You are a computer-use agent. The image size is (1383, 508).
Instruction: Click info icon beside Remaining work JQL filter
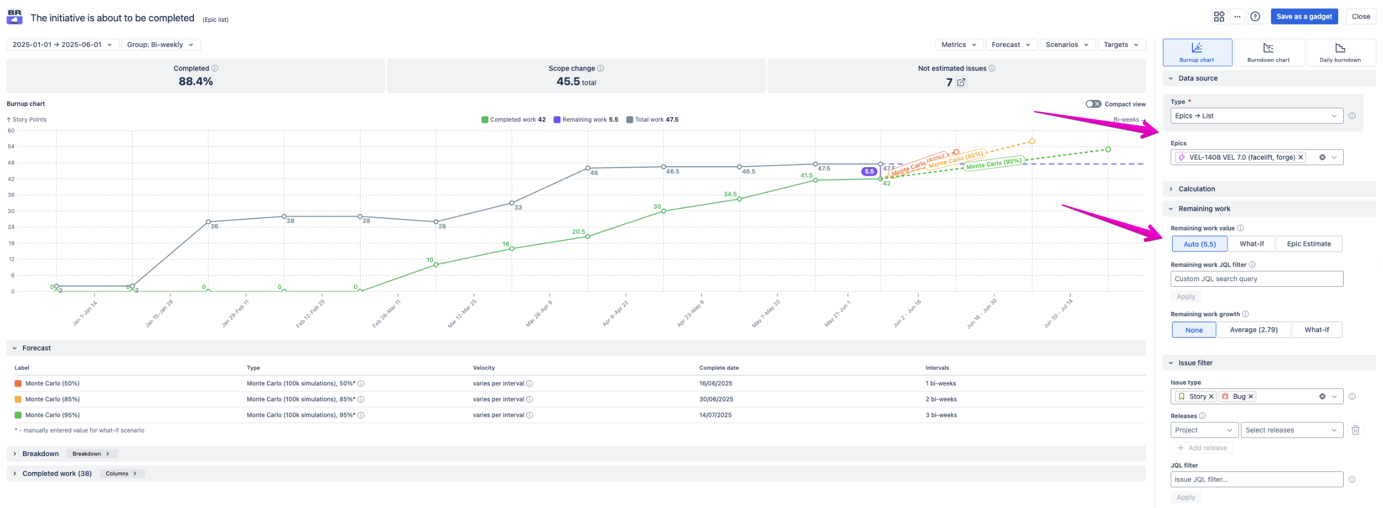pyautogui.click(x=1252, y=264)
